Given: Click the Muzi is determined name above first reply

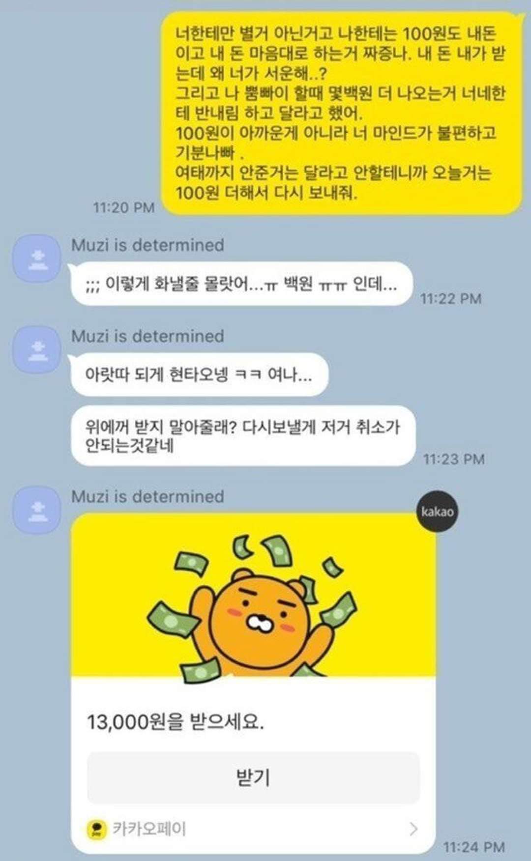Looking at the screenshot, I should (147, 245).
